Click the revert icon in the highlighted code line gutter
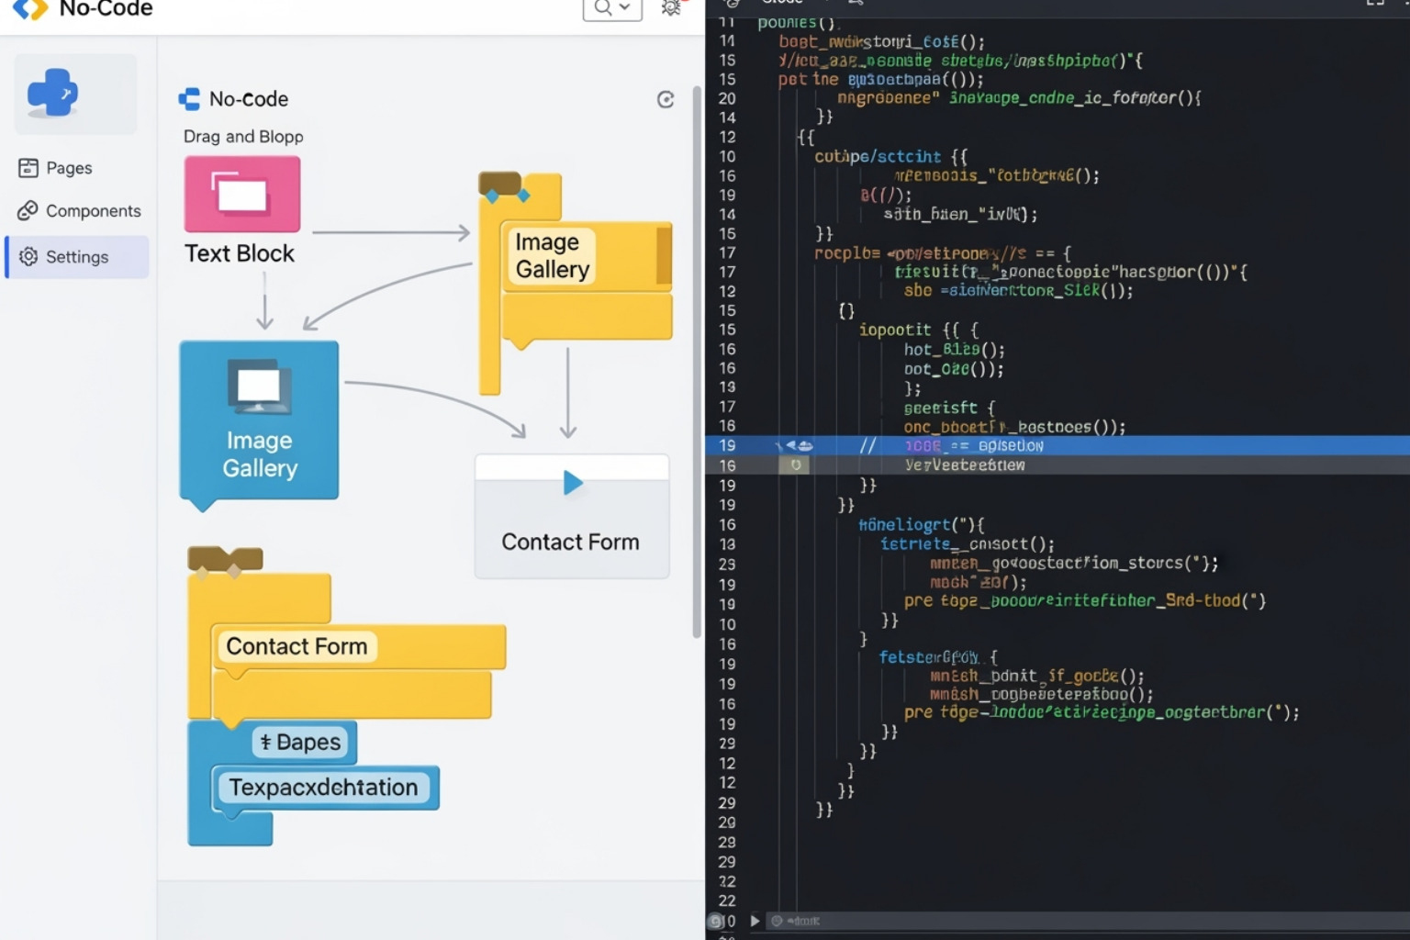 795,464
